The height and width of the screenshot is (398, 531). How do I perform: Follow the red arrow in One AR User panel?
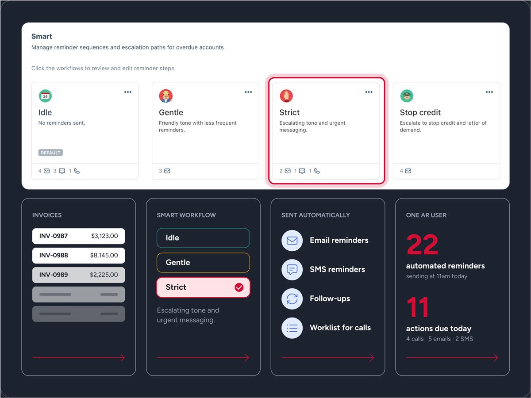click(452, 358)
